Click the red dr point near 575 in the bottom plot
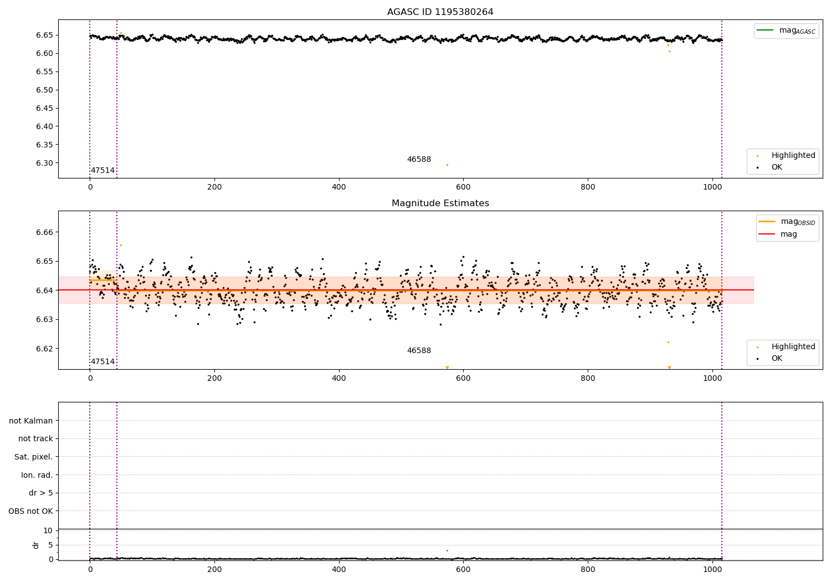The width and height of the screenshot is (831, 582). [447, 550]
